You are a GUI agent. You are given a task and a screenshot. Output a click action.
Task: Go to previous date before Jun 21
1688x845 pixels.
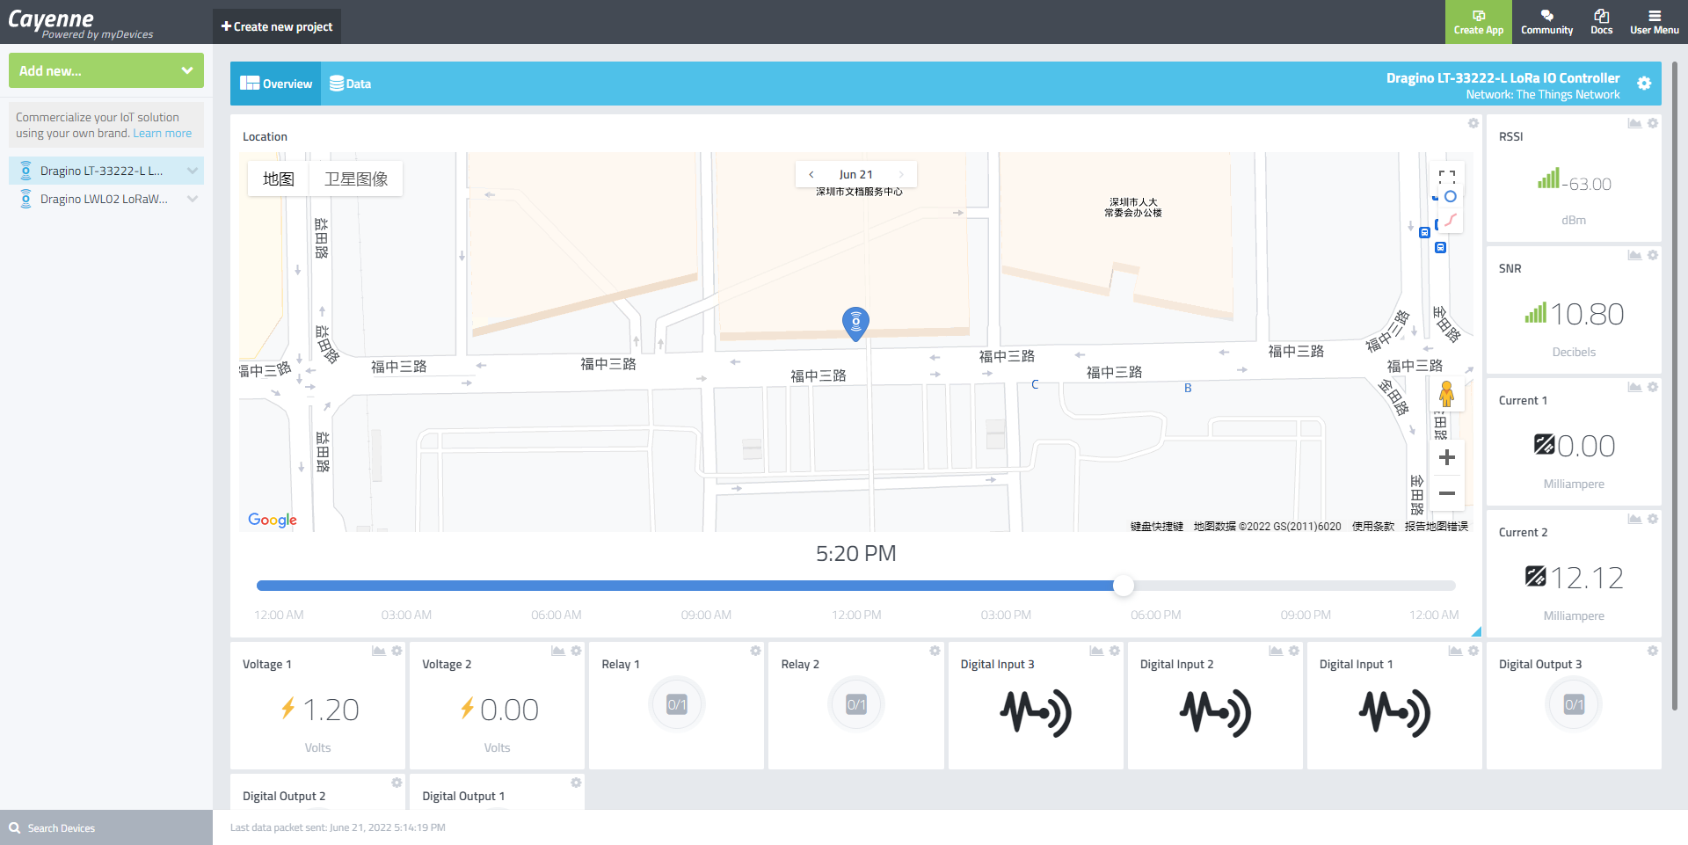point(811,174)
